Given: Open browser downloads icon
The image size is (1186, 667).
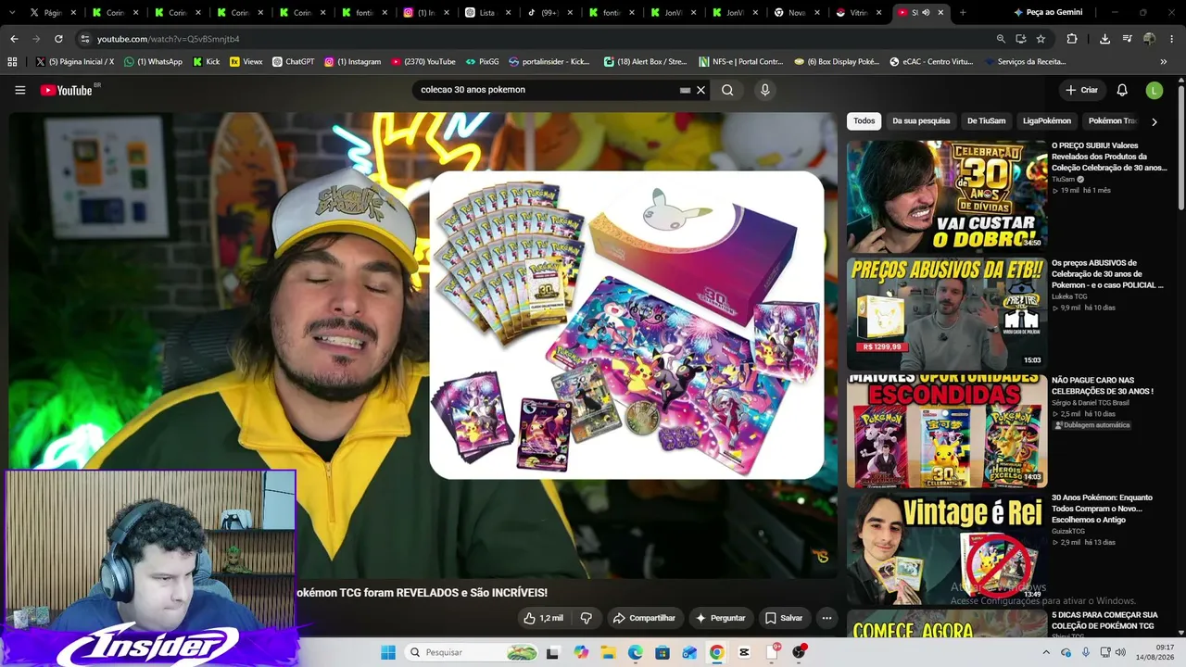Looking at the screenshot, I should coord(1104,39).
